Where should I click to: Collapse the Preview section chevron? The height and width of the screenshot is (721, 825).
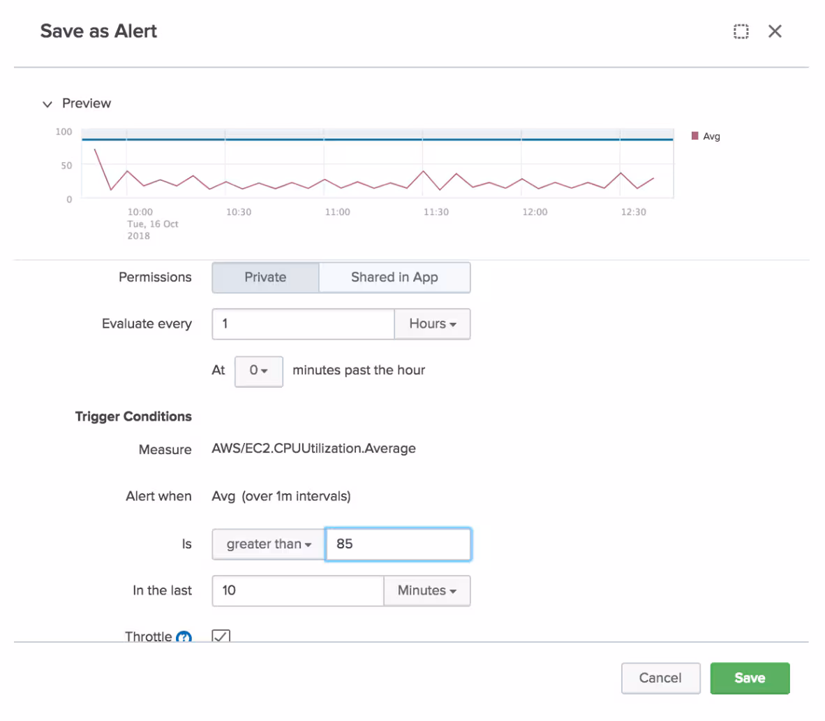(x=47, y=104)
